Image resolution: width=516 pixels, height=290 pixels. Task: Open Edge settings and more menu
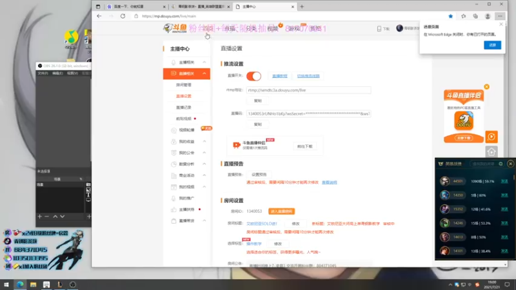point(500,16)
